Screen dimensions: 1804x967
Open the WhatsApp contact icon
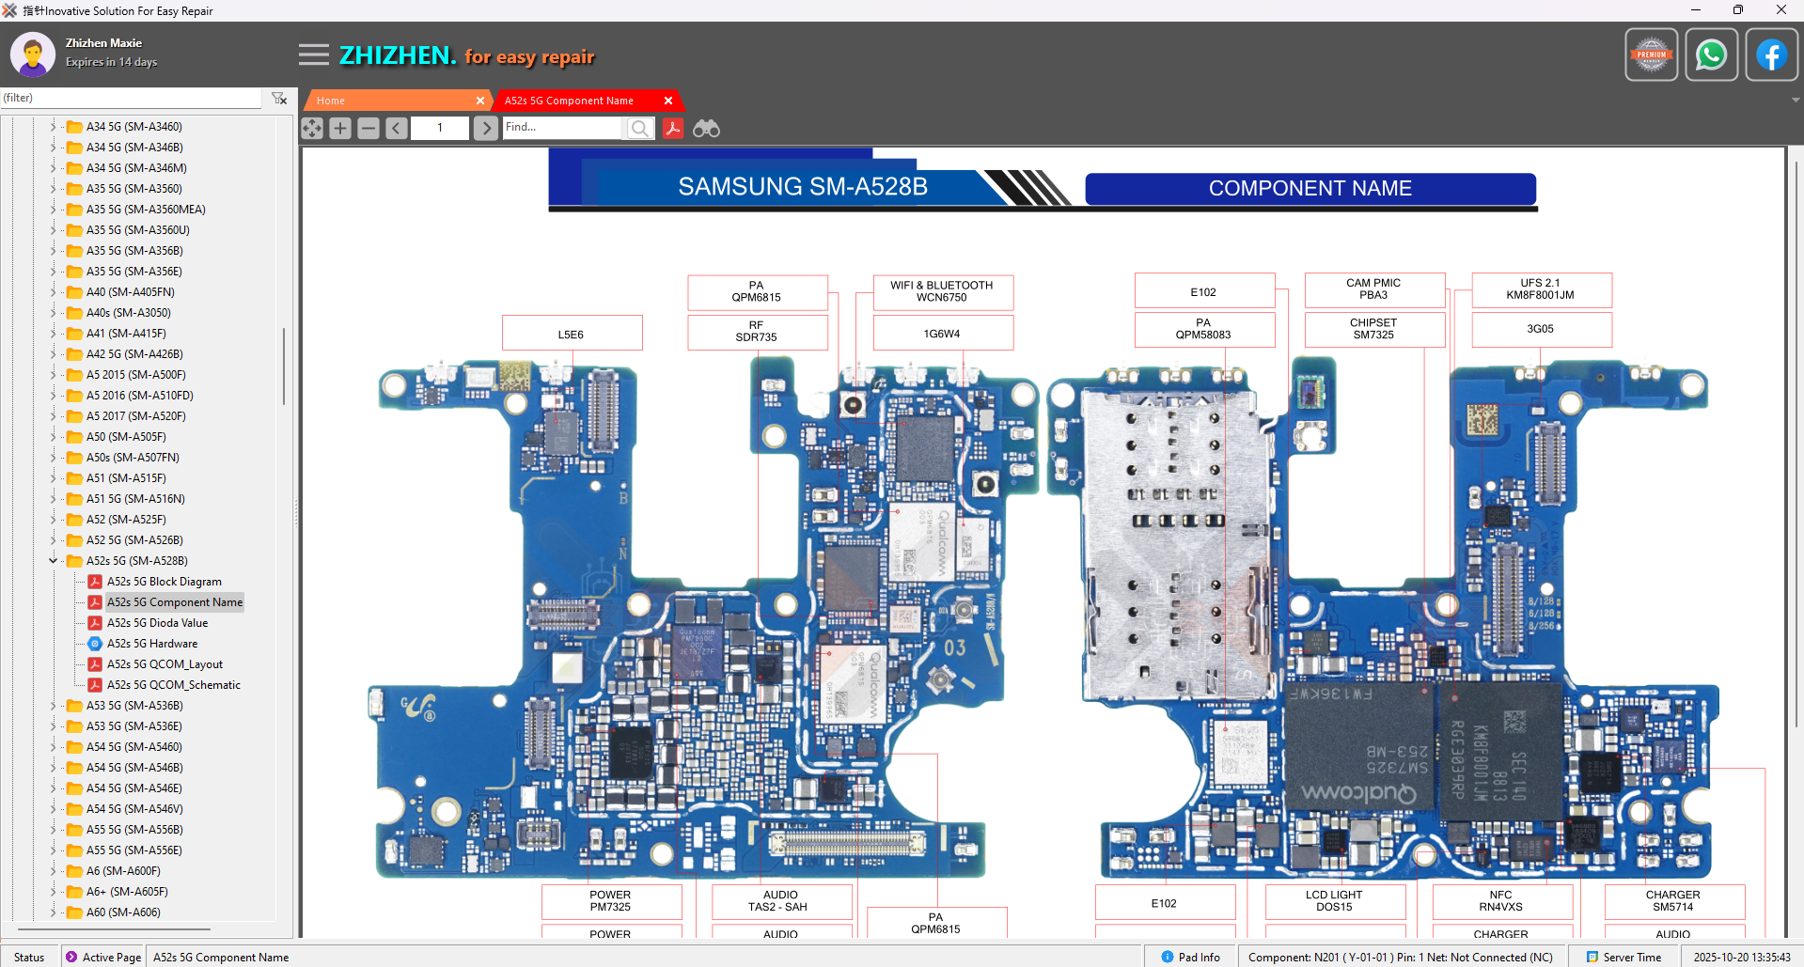(1711, 55)
